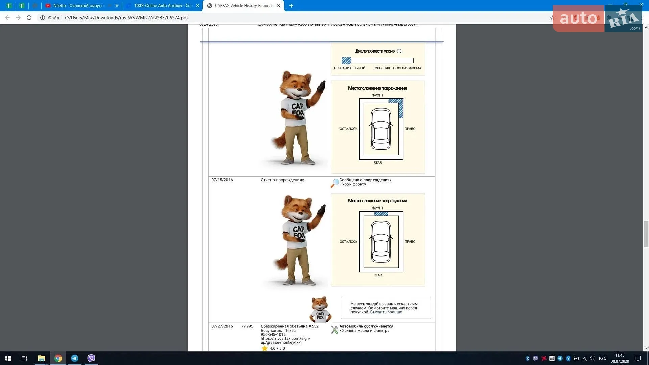Open the notification center icon
The height and width of the screenshot is (365, 649).
[638, 358]
